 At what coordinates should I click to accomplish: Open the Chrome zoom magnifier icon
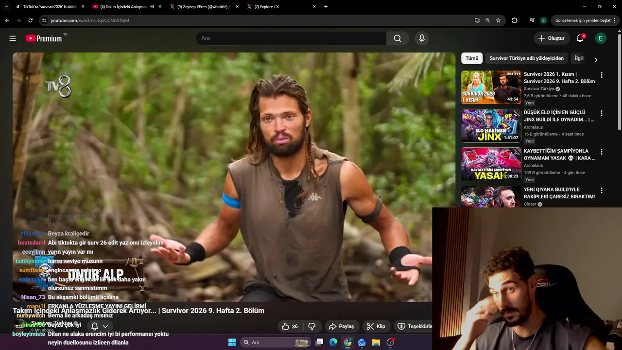coord(487,20)
